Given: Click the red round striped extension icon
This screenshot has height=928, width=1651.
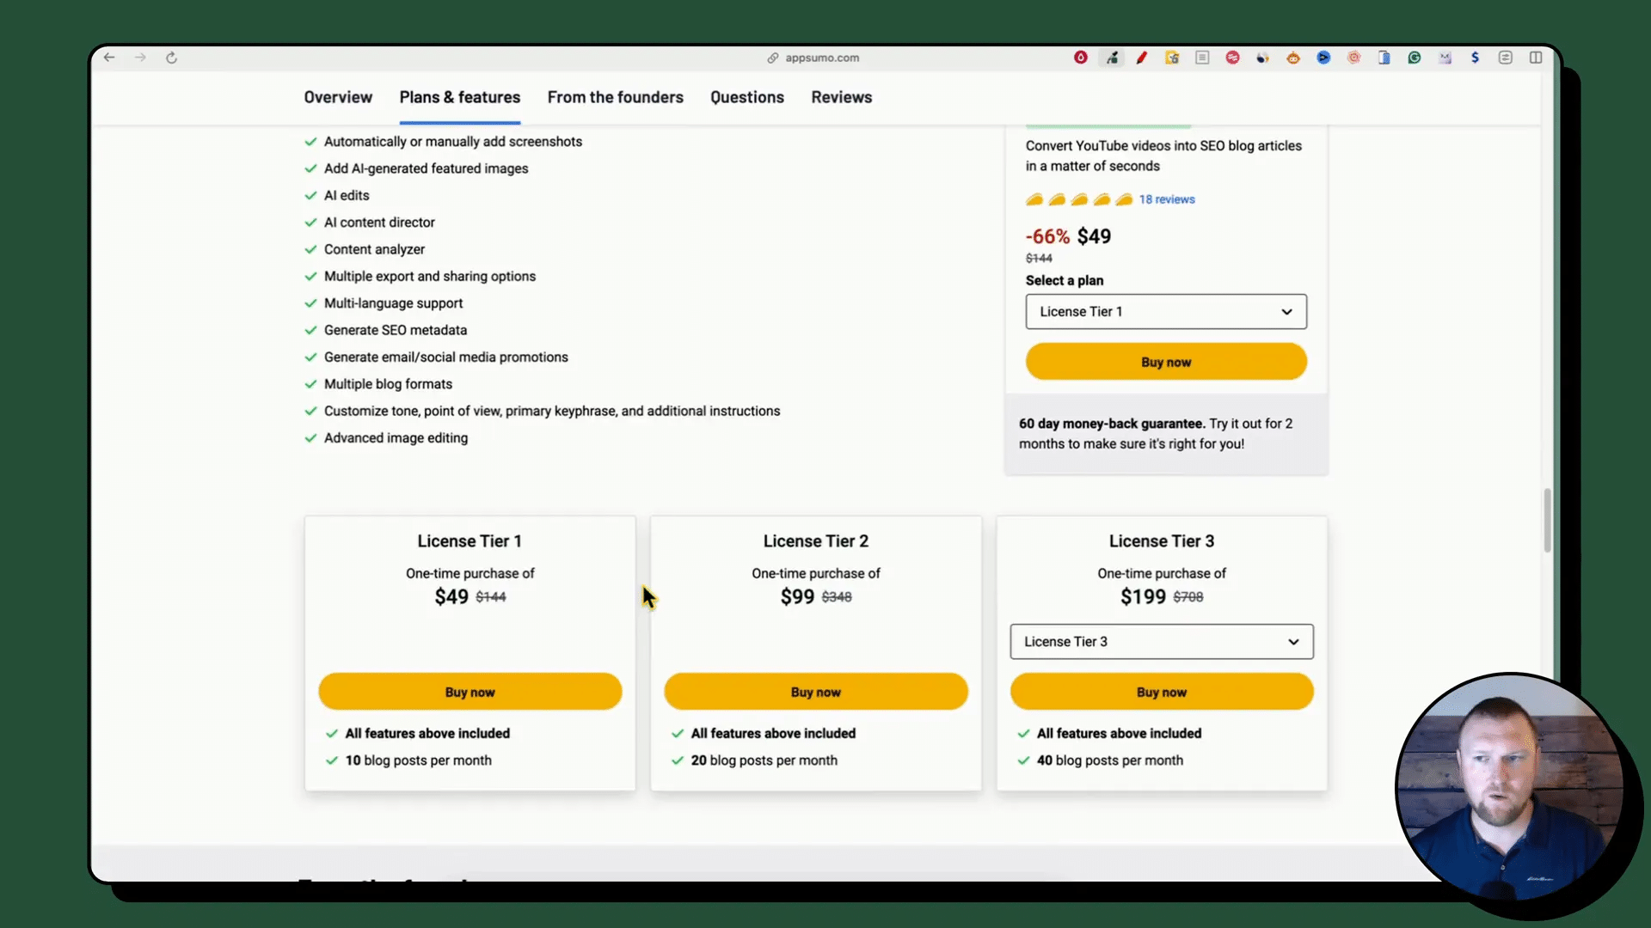Looking at the screenshot, I should coord(1232,58).
